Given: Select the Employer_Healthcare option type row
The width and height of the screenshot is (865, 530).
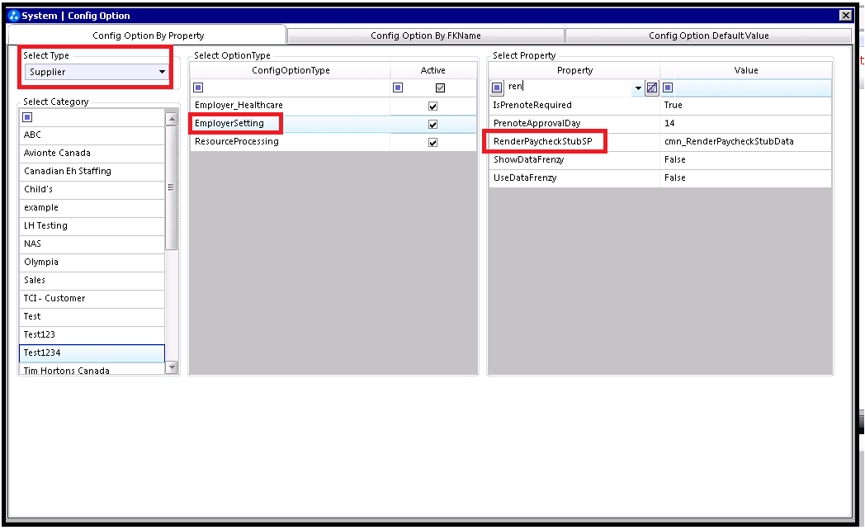Looking at the screenshot, I should [333, 106].
